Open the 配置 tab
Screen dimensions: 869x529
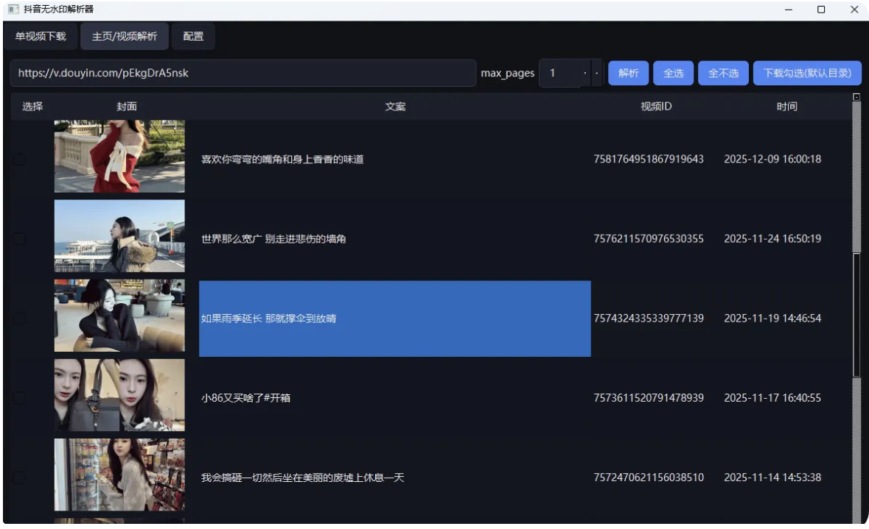tap(193, 36)
